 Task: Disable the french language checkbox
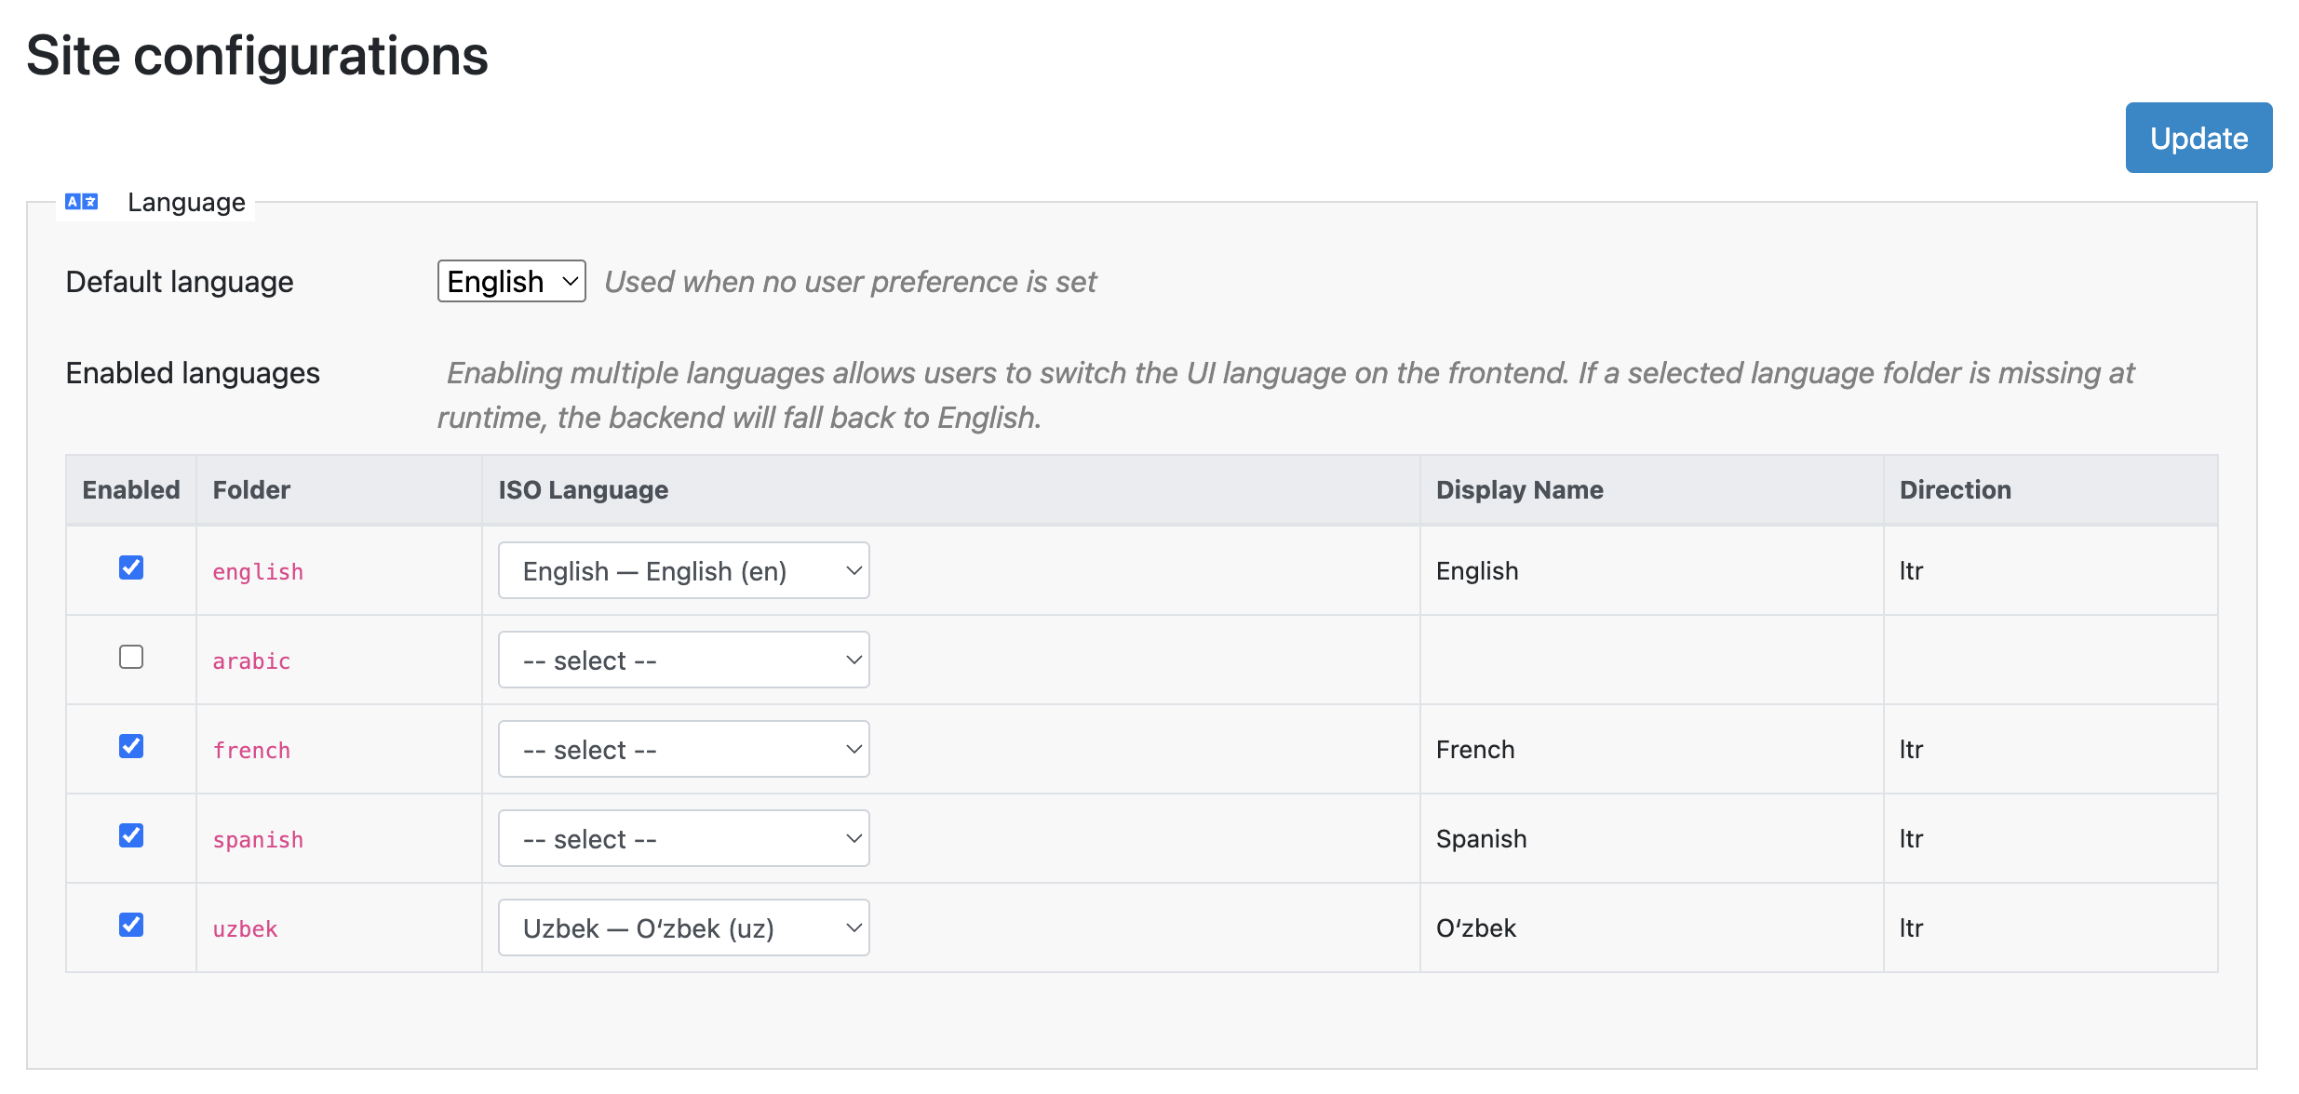pyautogui.click(x=131, y=746)
